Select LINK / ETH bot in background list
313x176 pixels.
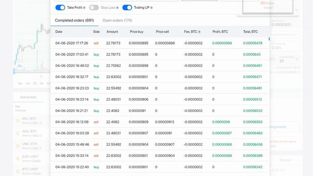31,146
